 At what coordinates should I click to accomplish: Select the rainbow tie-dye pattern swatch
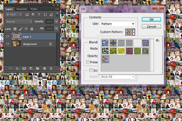point(113,43)
